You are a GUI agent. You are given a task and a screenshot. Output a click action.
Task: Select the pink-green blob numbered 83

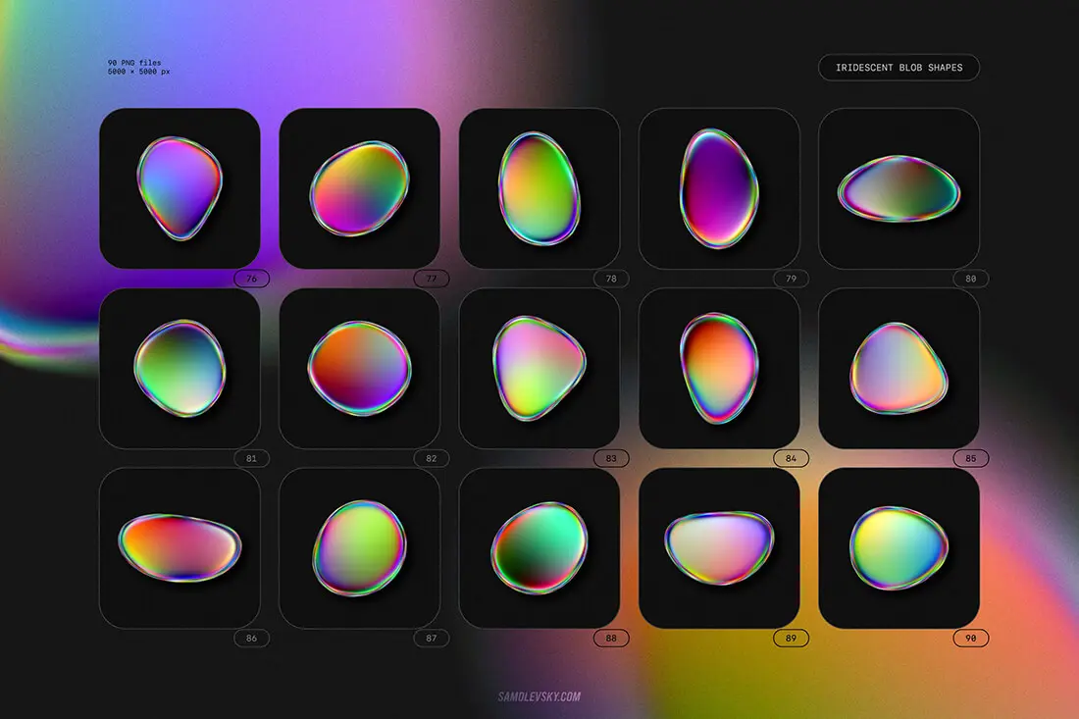point(539,368)
